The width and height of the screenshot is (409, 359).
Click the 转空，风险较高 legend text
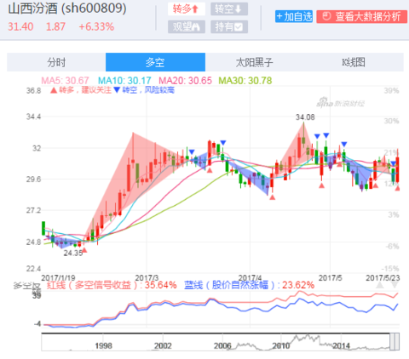coord(148,90)
